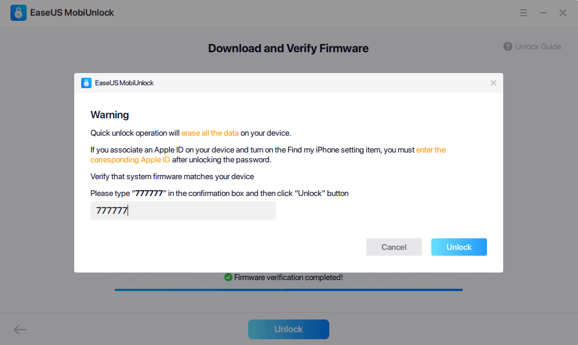The width and height of the screenshot is (578, 345).
Task: Click the lock icon in the warning dialog header
Action: 86,83
